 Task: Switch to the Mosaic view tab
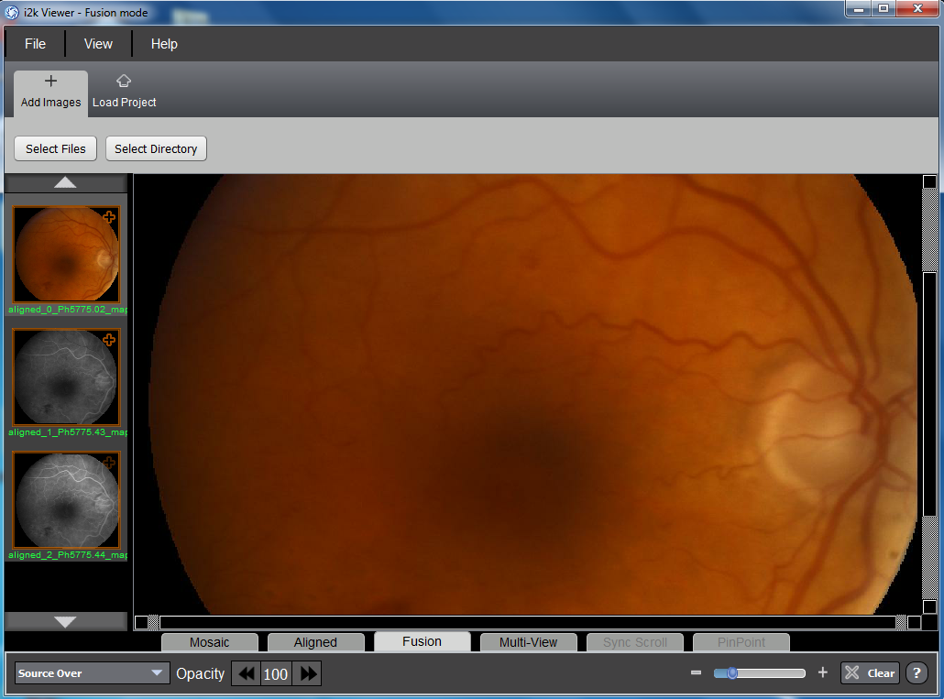point(210,642)
